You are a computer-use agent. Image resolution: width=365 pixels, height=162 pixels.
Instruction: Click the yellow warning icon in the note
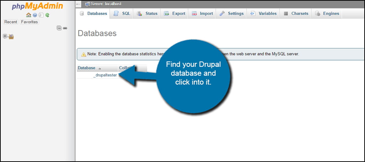[x=83, y=54]
